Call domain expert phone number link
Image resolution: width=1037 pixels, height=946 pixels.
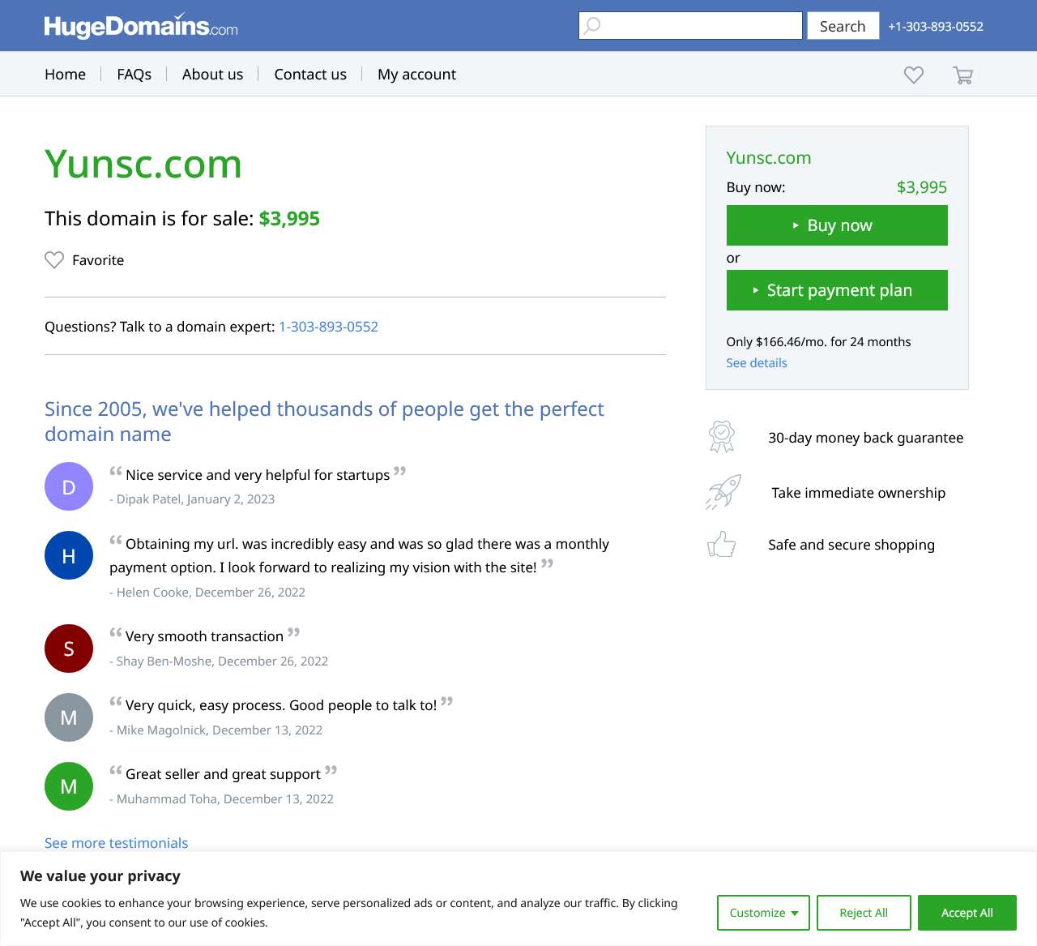tap(328, 327)
